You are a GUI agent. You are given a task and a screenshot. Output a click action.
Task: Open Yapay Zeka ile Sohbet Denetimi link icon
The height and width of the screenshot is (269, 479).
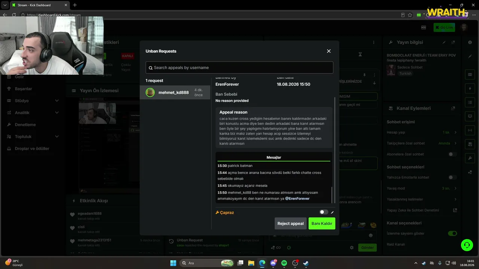click(x=455, y=210)
